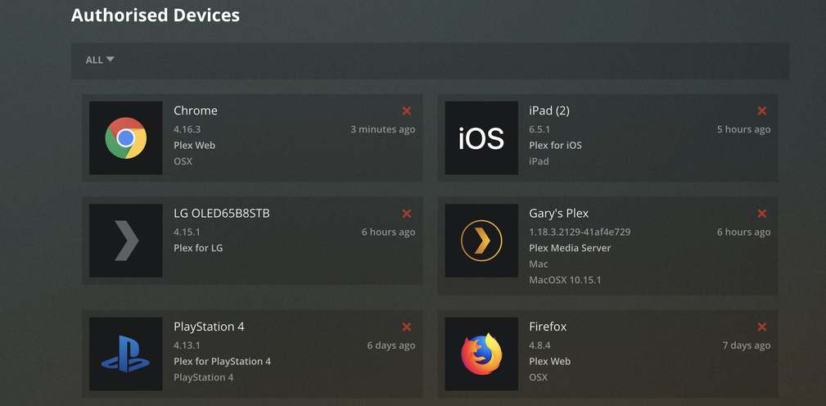The image size is (826, 406).
Task: Click the Firefox browser device icon
Action: pos(481,354)
